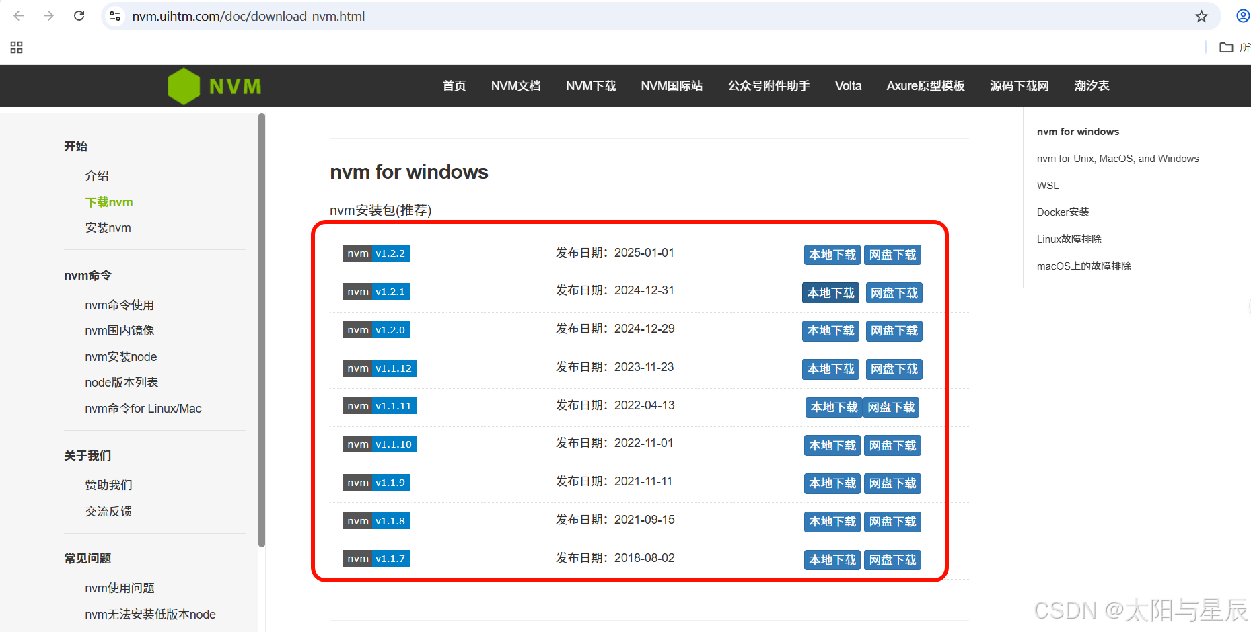Jump to nvm for Unix, MacOS, and Windows
Image resolution: width=1251 pixels, height=632 pixels.
tap(1118, 159)
